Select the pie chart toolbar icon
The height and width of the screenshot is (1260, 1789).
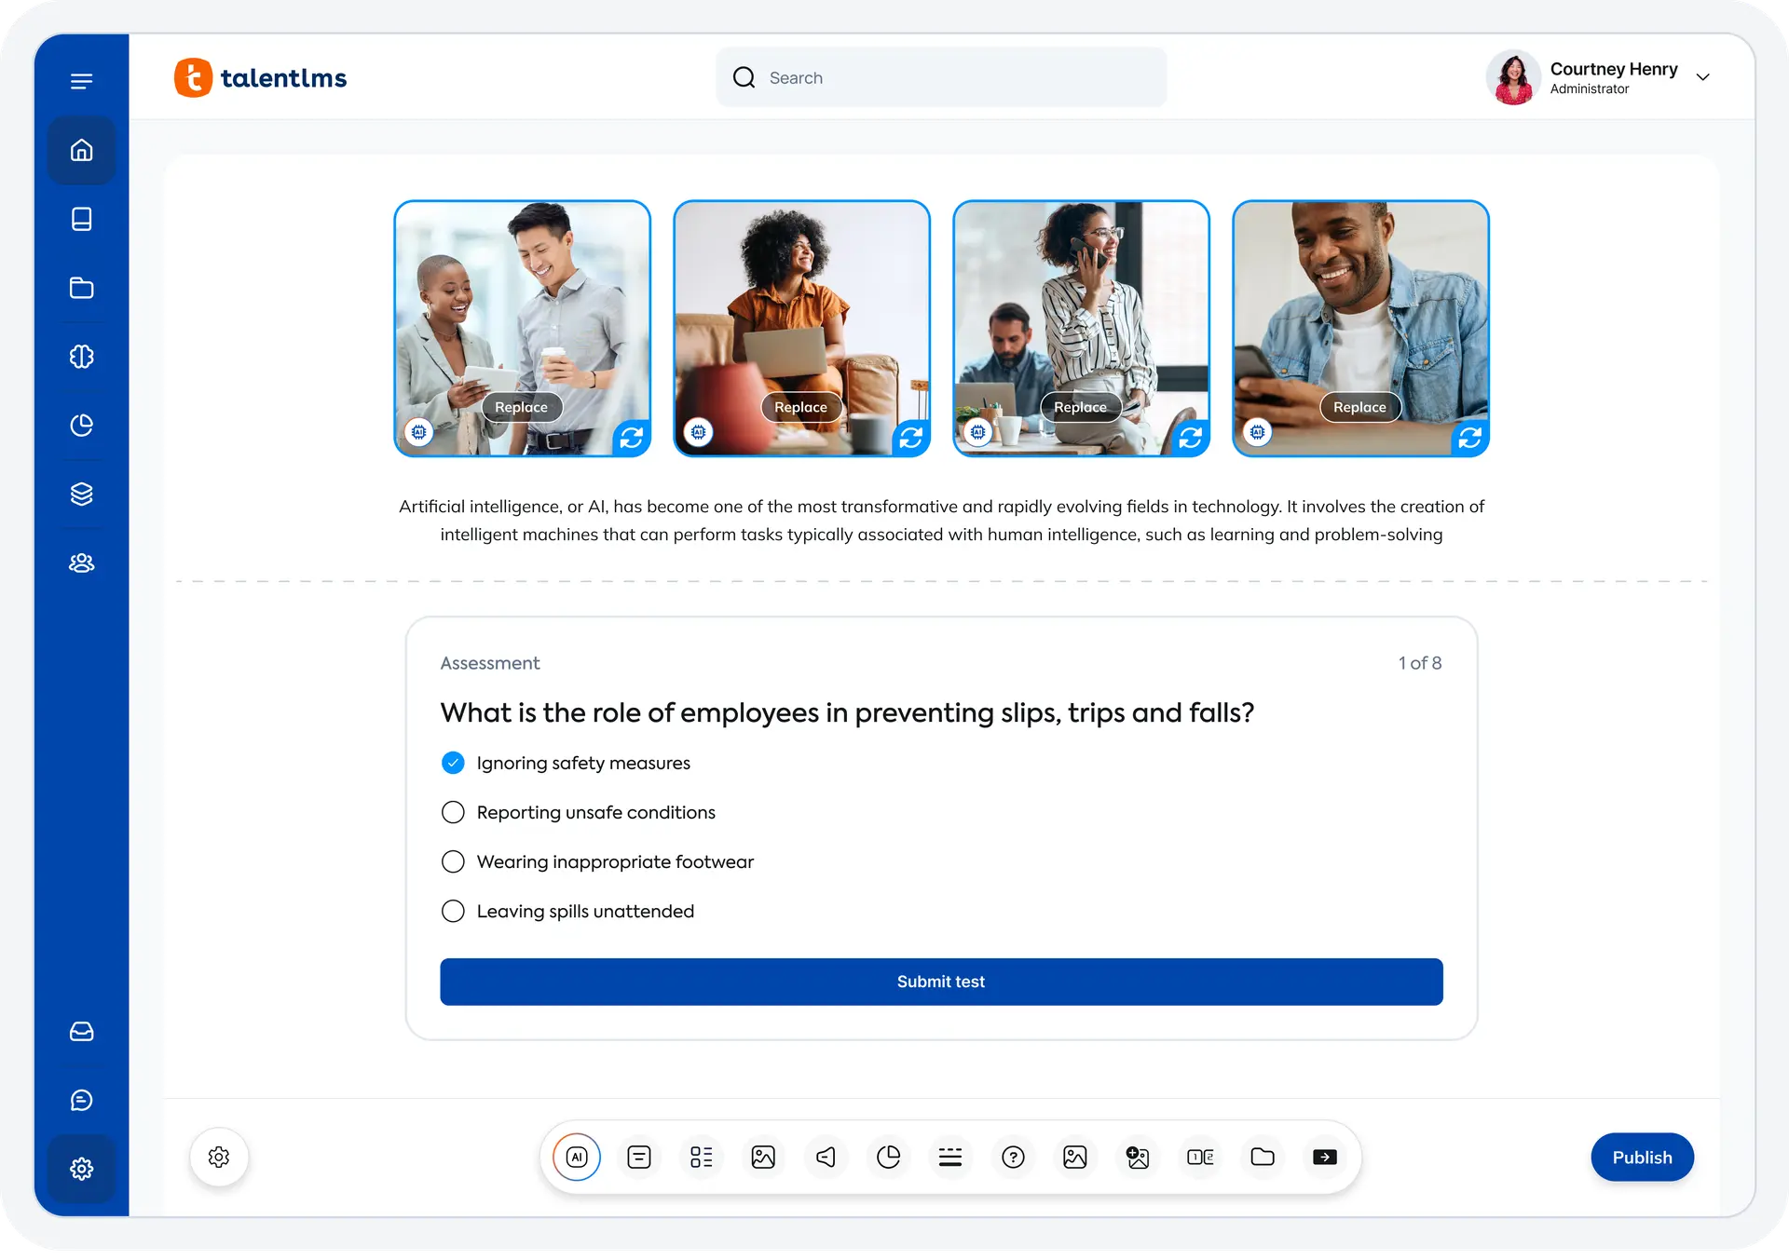point(888,1157)
